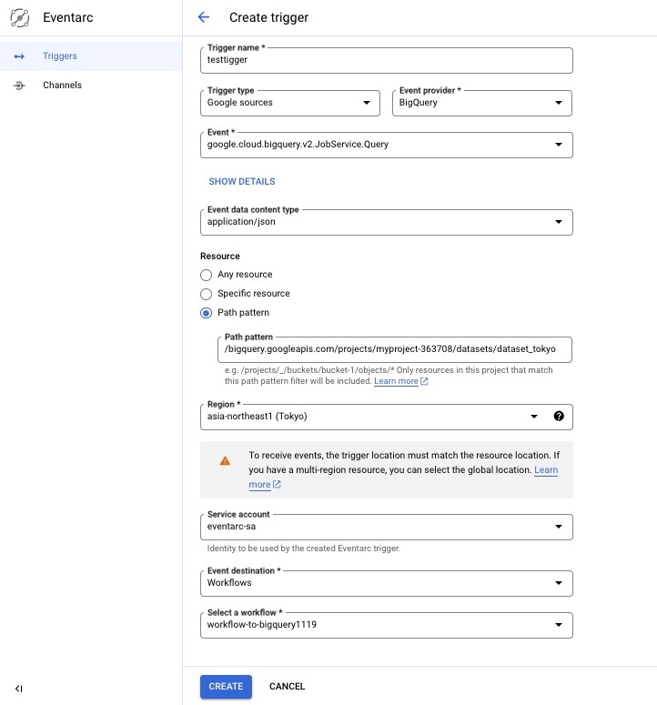Click the Triggers arrow icon in the sidebar

click(19, 56)
